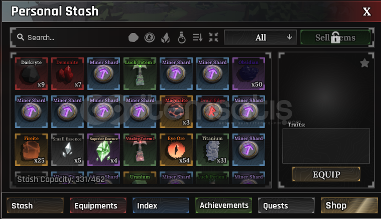This screenshot has width=381, height=219.
Task: Click the locked Sell Items button
Action: tap(335, 37)
